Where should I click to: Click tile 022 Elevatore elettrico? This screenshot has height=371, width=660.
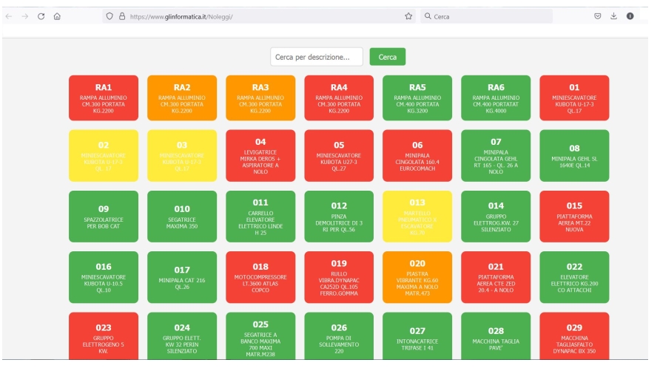pos(574,276)
